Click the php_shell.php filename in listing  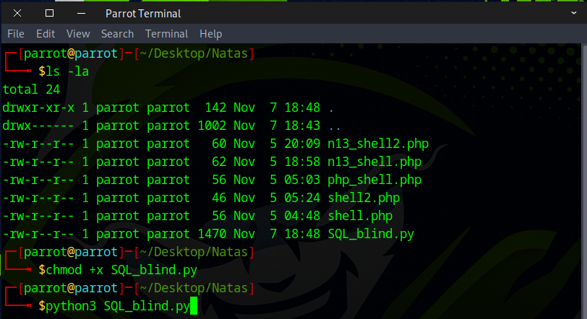coord(374,180)
